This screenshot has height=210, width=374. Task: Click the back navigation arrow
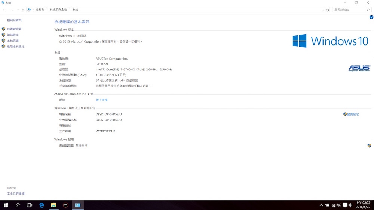point(4,10)
